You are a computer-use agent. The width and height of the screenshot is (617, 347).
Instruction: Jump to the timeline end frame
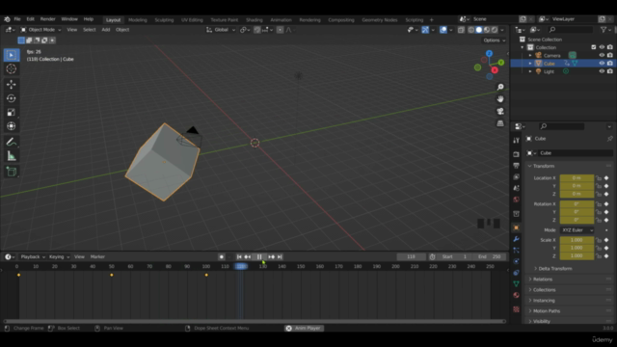coord(280,257)
